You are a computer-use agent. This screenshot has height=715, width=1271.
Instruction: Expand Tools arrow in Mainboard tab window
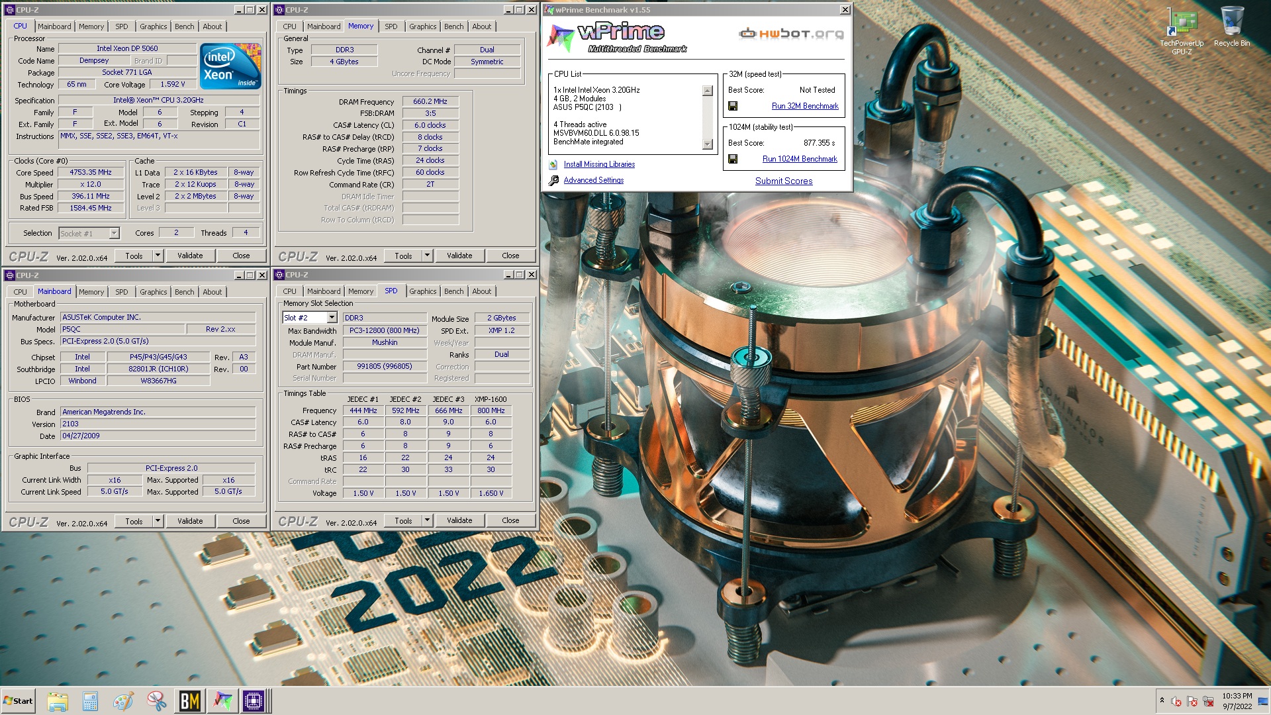coord(158,521)
